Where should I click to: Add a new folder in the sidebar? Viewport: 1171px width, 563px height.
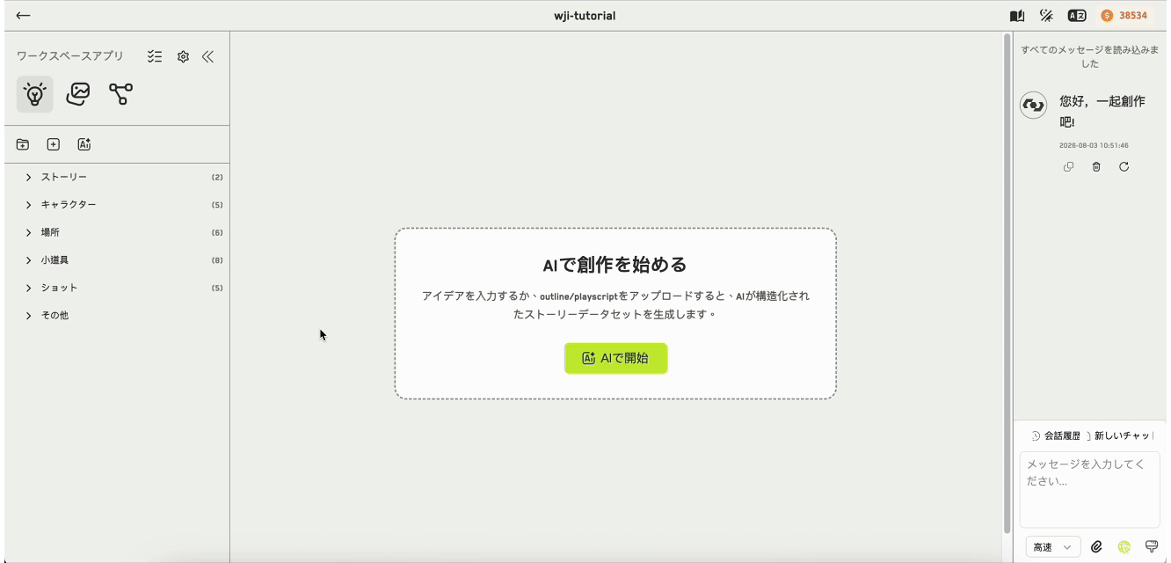(23, 144)
